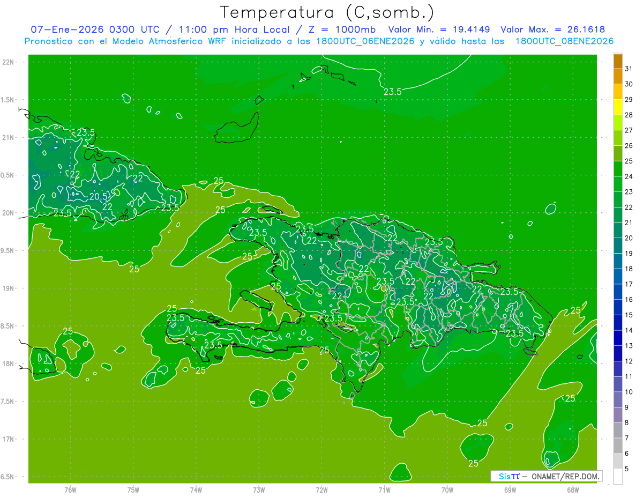Click the colorbar swatch between 8 and 9
This screenshot has width=643, height=497.
618,415
